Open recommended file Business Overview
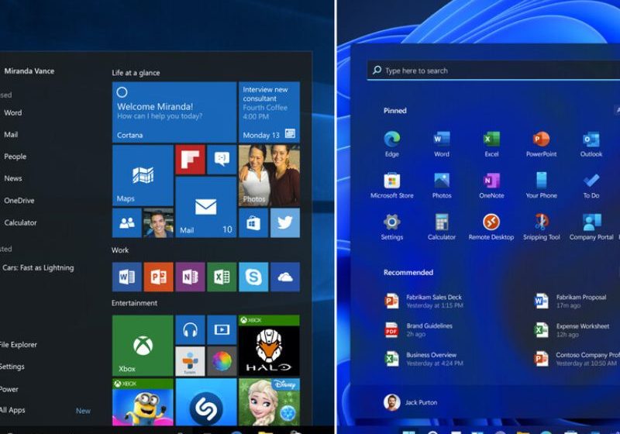Image resolution: width=620 pixels, height=434 pixels. pos(423,359)
